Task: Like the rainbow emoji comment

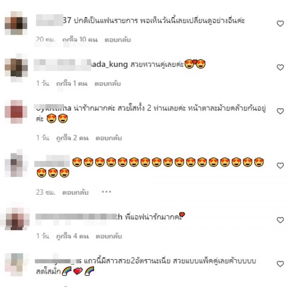Action: tap(280, 264)
